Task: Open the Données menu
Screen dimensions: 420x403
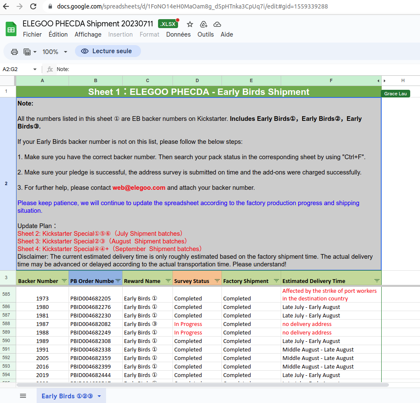Action: (x=178, y=34)
